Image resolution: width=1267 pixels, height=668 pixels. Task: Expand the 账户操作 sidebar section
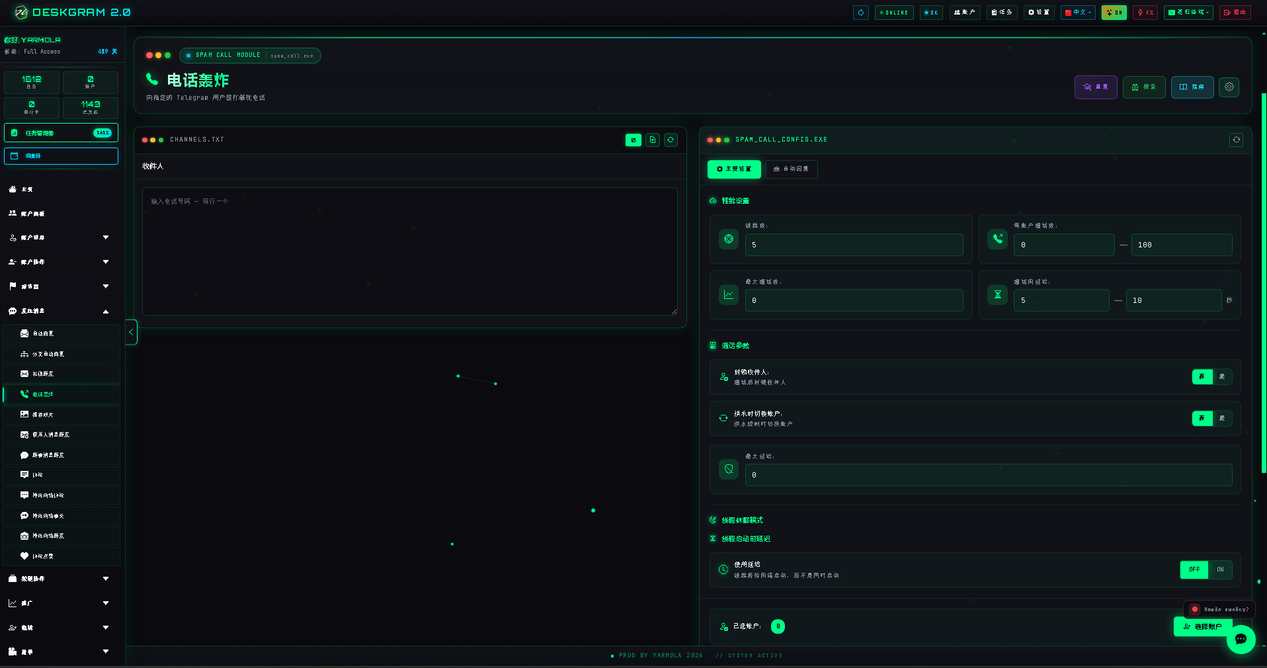pos(61,262)
